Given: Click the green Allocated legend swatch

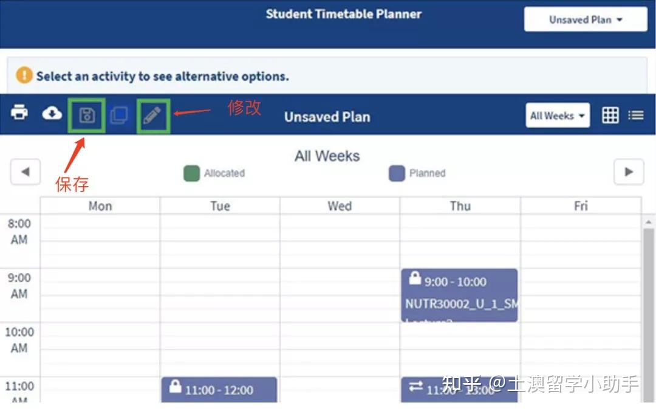Looking at the screenshot, I should point(191,173).
